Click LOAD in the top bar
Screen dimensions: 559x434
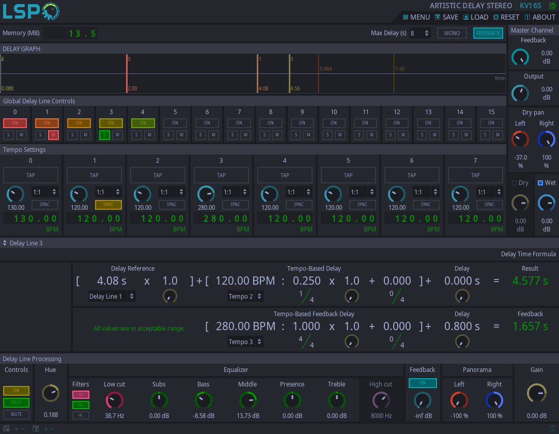[x=476, y=17]
